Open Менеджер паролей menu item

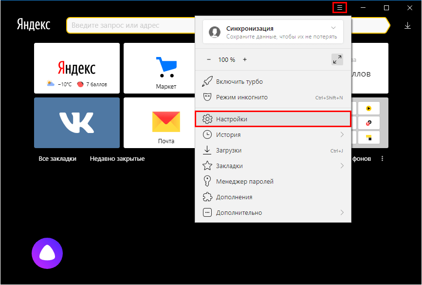(x=273, y=181)
